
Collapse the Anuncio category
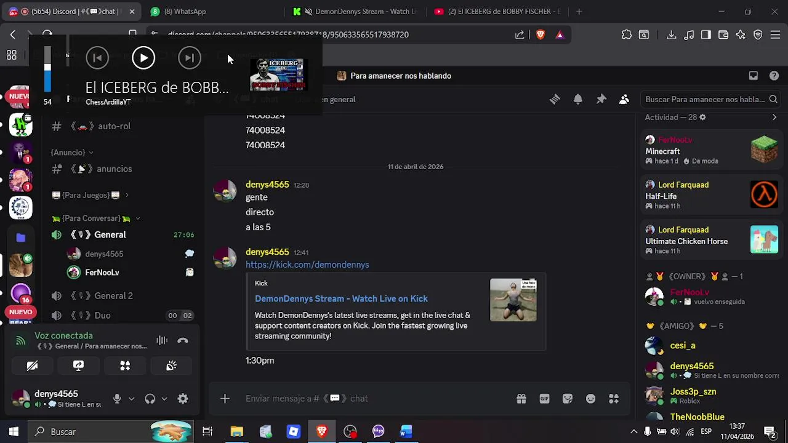tap(72, 153)
